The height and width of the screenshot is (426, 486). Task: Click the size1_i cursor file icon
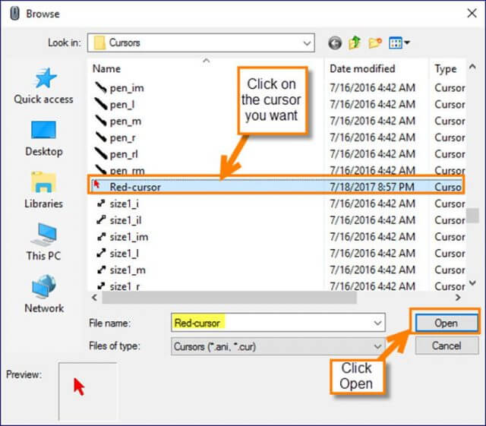pyautogui.click(x=101, y=204)
